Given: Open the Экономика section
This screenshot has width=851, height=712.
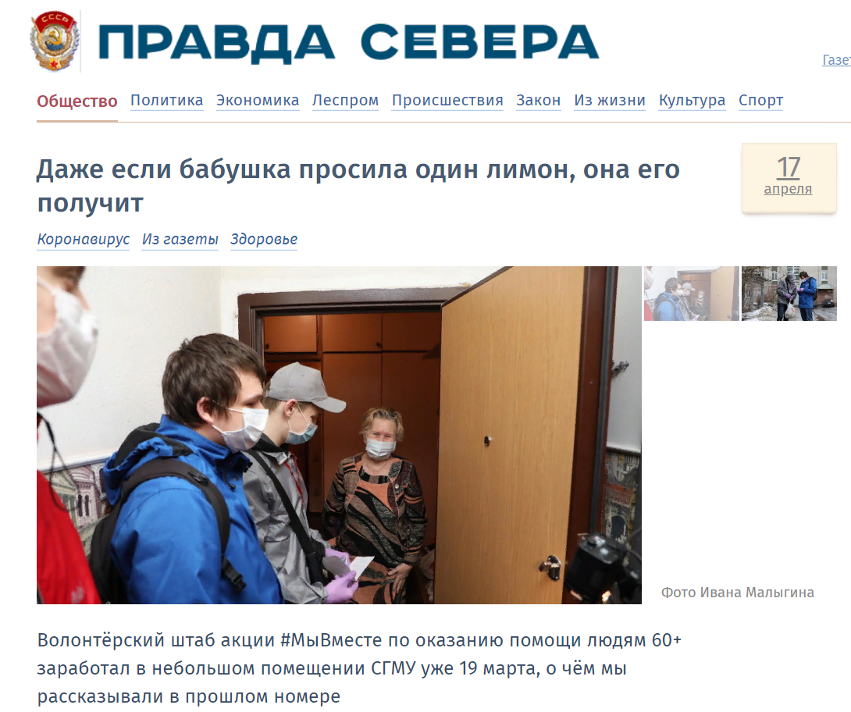Looking at the screenshot, I should [x=258, y=101].
